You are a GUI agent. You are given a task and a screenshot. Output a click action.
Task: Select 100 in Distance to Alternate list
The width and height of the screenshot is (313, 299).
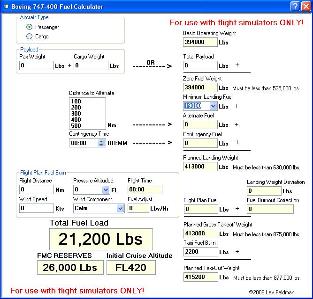[x=87, y=102]
